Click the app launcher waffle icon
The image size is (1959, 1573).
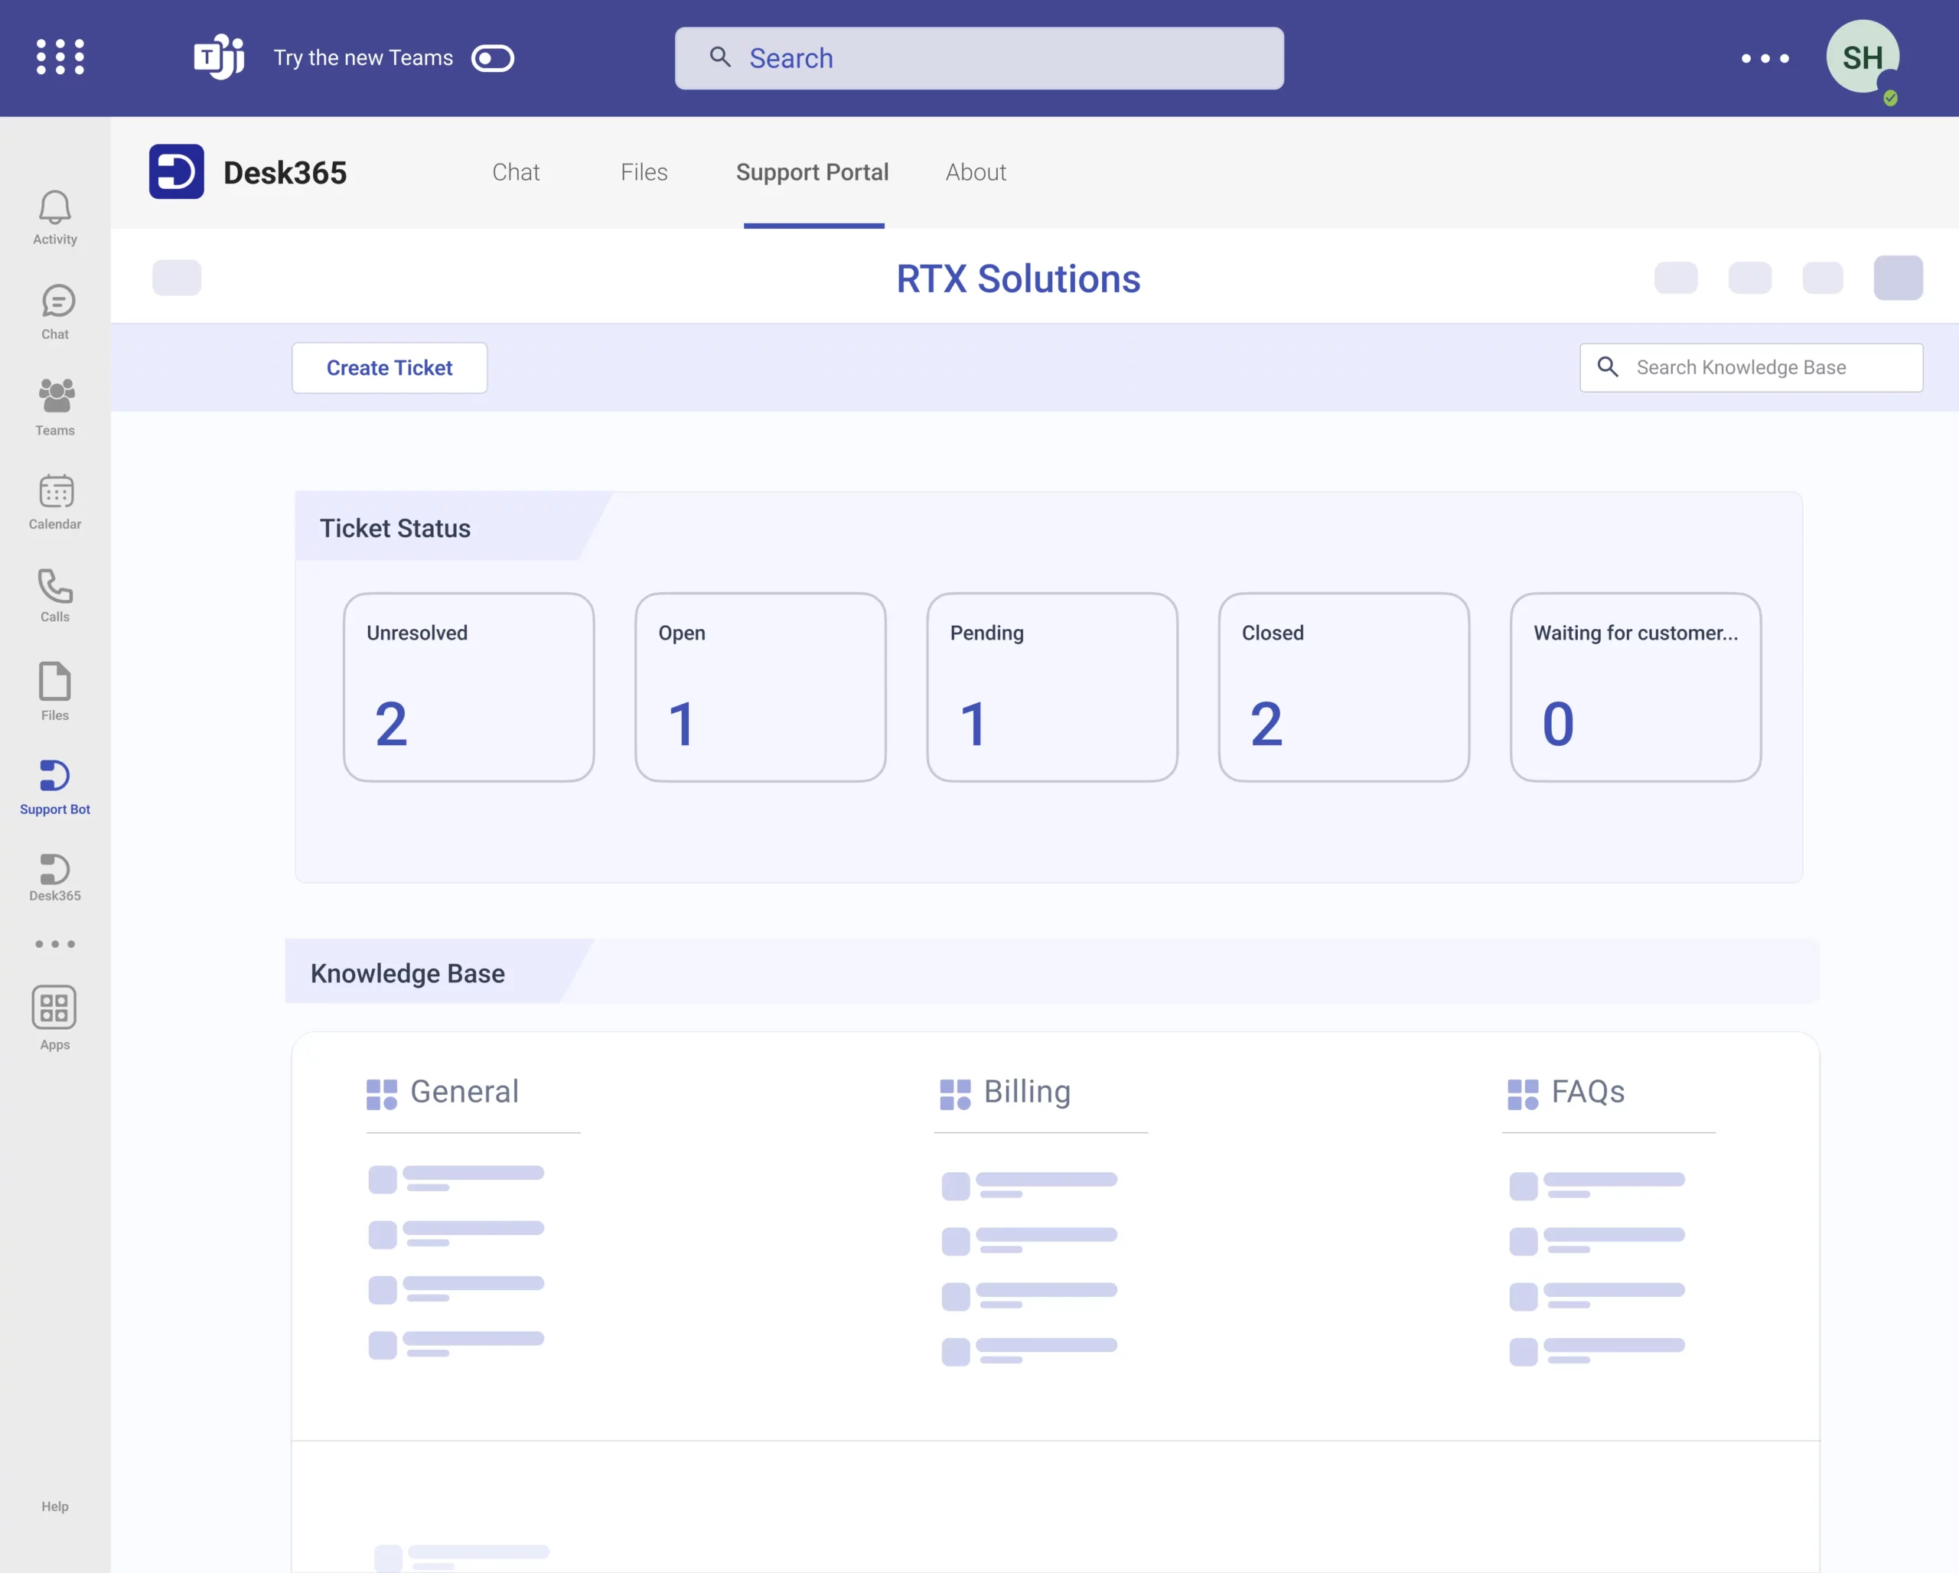(x=60, y=57)
